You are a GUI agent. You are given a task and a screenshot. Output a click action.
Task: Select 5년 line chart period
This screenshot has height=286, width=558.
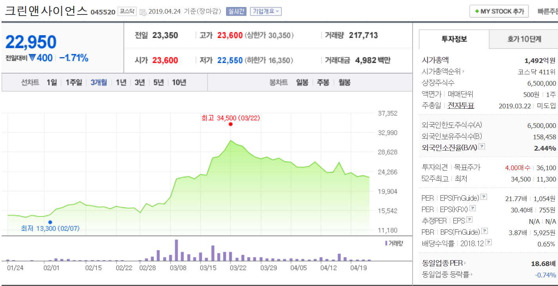coord(158,83)
